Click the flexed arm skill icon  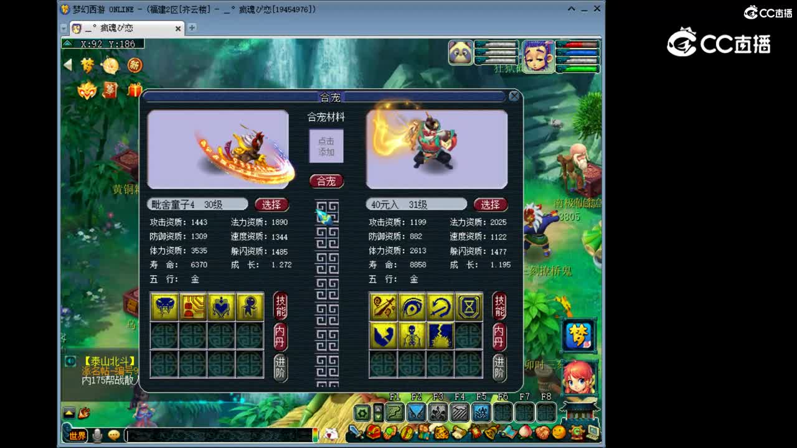384,335
